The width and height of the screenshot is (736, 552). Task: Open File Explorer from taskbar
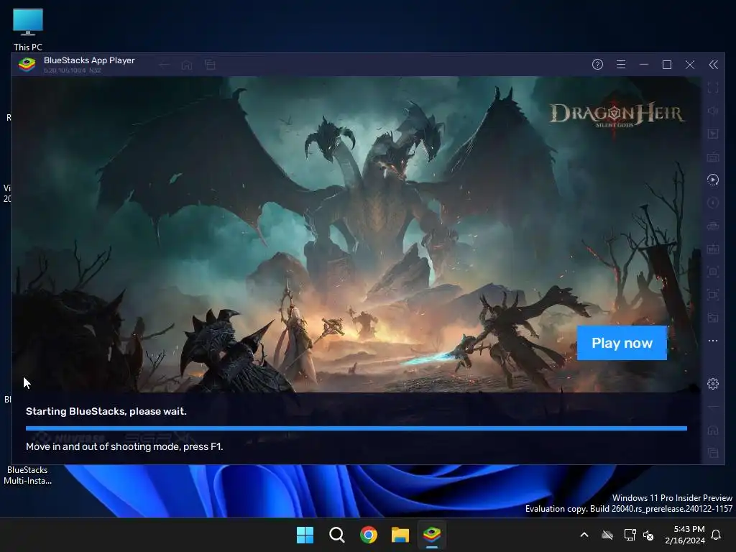coord(400,535)
